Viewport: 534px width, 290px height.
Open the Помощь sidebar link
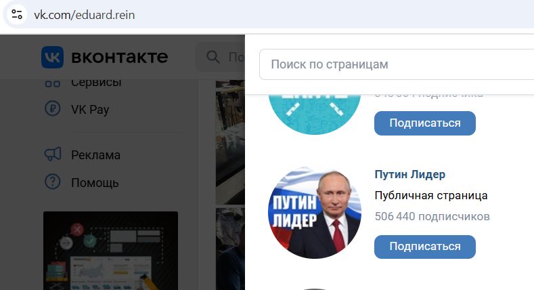tap(95, 183)
